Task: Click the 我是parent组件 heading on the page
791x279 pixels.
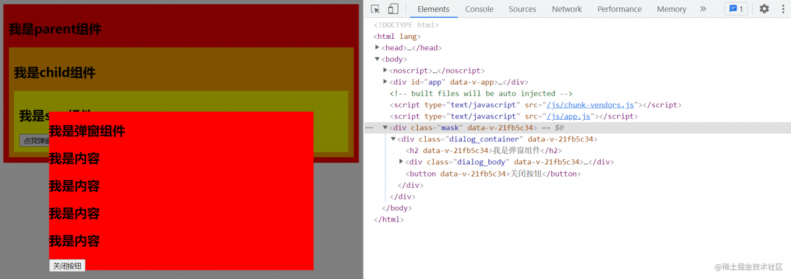Action: click(x=55, y=29)
